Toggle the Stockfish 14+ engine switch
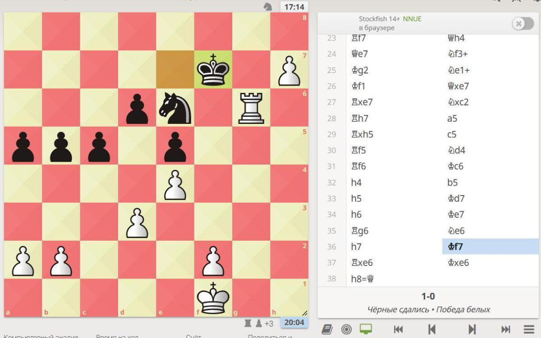 [523, 24]
